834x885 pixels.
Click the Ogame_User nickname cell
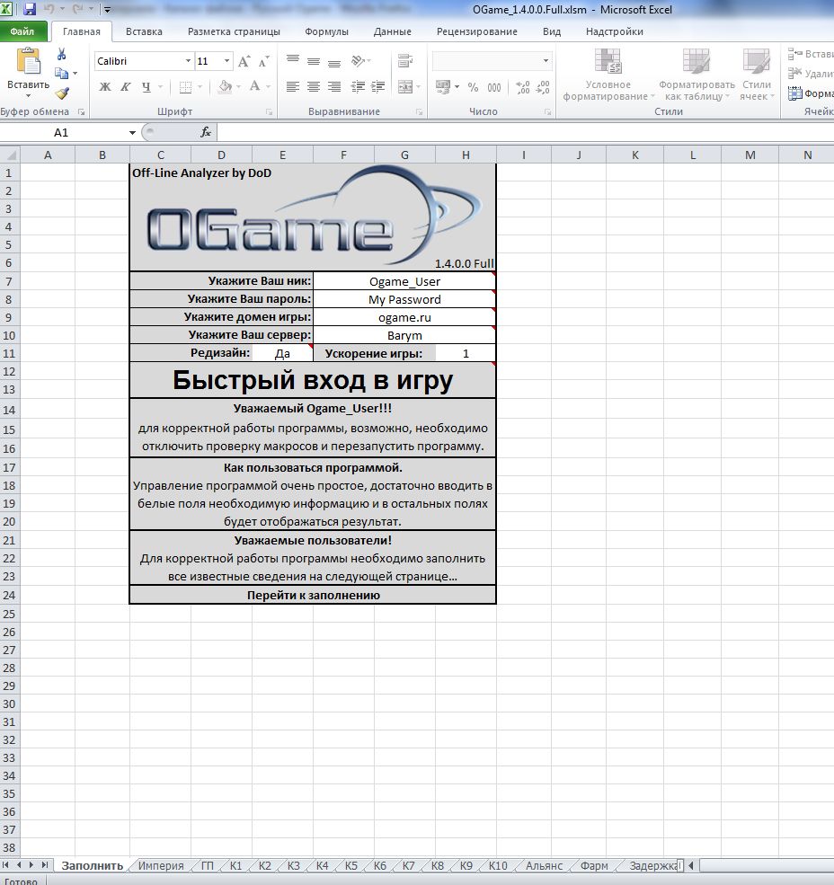(404, 281)
